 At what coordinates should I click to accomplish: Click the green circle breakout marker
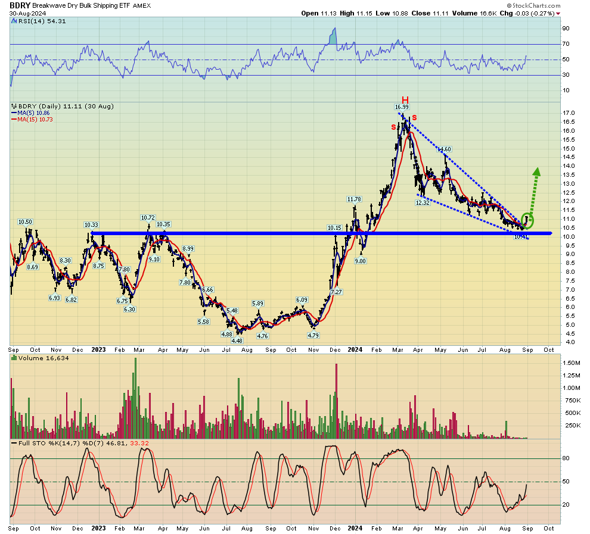(527, 220)
